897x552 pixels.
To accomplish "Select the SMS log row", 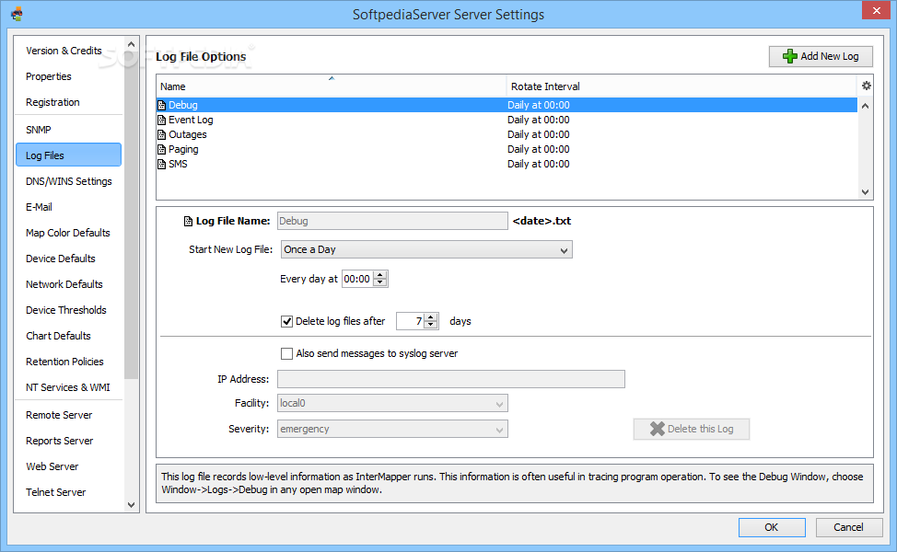I will pos(507,164).
